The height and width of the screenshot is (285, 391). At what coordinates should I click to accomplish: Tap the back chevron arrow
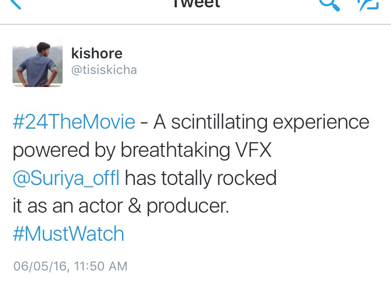coord(15,4)
